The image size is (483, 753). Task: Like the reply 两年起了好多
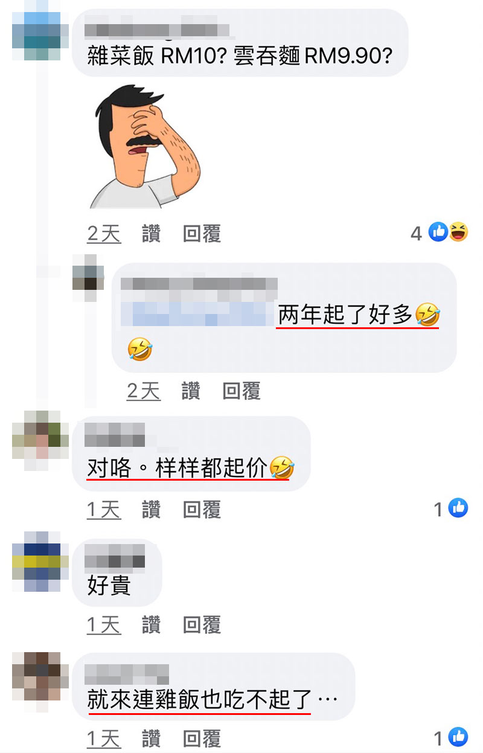[x=191, y=391]
